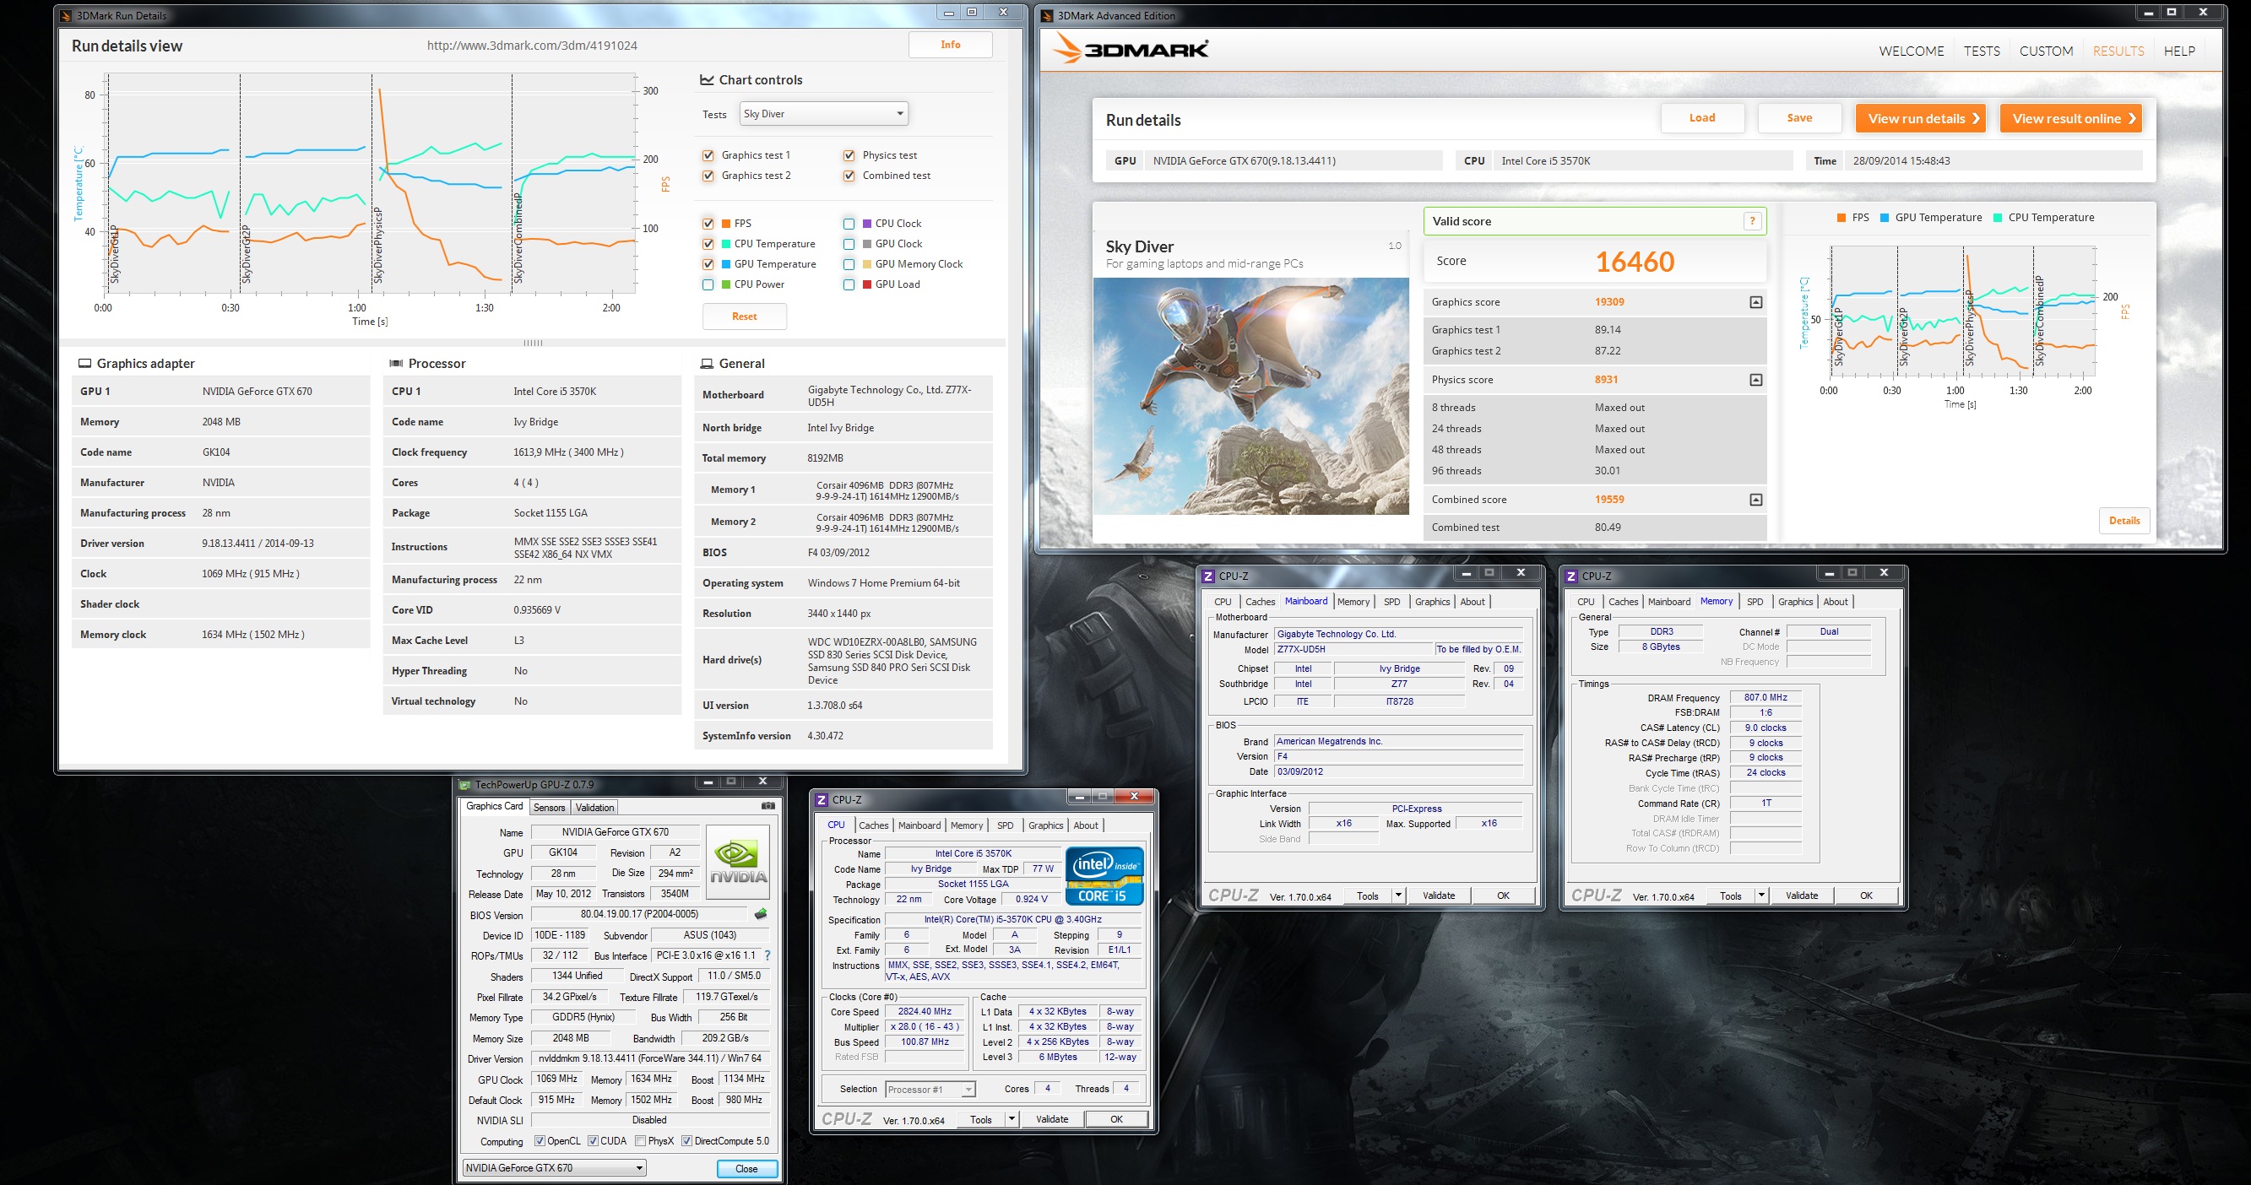Go to the WELCOME section
This screenshot has height=1185, width=2251.
1911,51
